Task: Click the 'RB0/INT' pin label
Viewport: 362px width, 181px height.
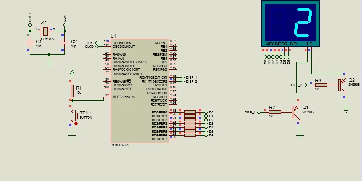Action: pos(161,43)
